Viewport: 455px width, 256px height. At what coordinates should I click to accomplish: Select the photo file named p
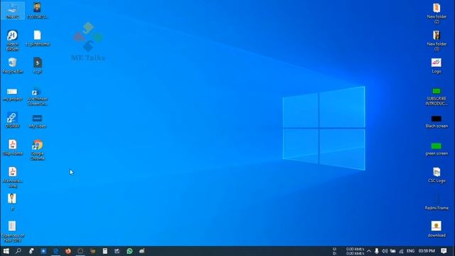click(x=12, y=202)
